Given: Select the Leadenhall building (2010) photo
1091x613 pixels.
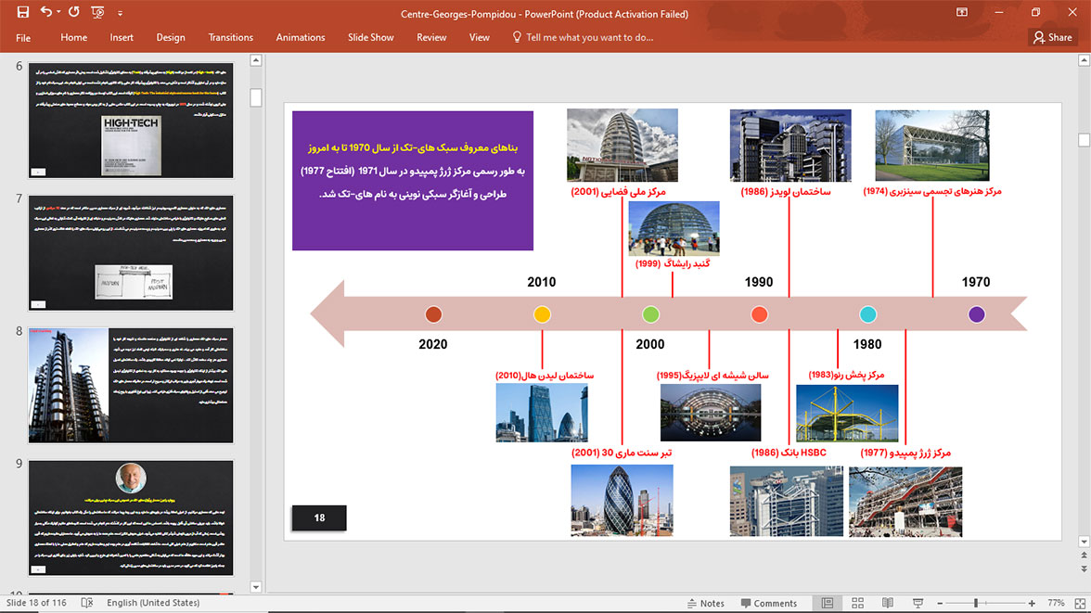Looking at the screenshot, I should [x=542, y=413].
